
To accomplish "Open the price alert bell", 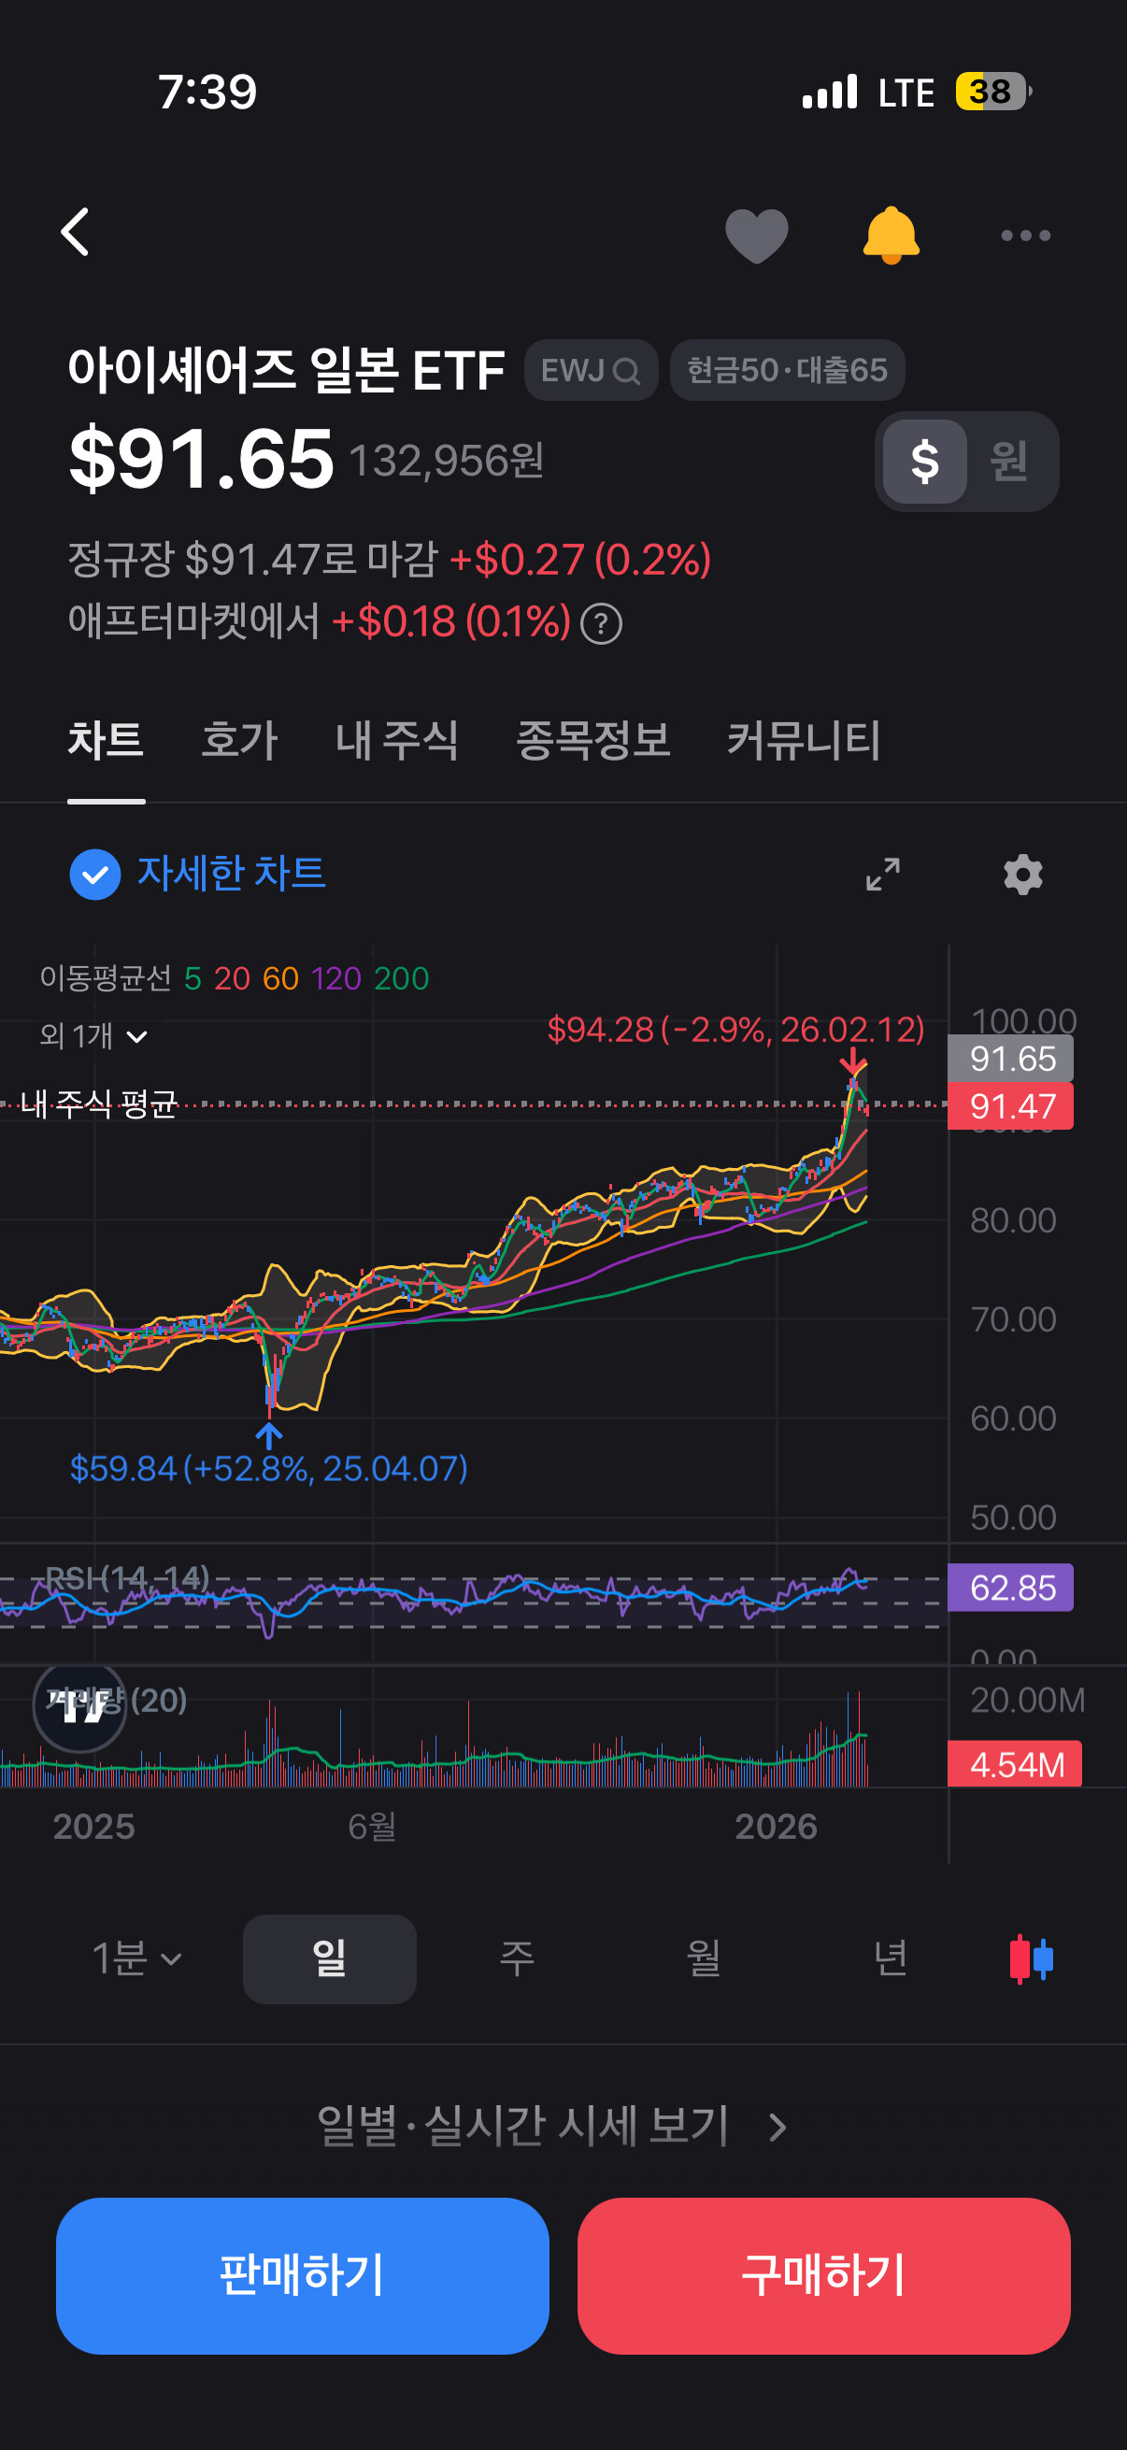I will [891, 235].
